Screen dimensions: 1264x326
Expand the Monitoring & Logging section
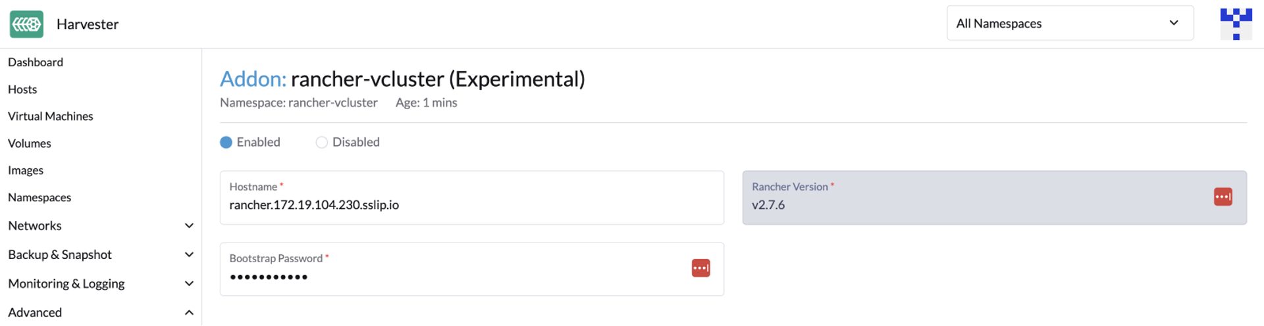[189, 284]
